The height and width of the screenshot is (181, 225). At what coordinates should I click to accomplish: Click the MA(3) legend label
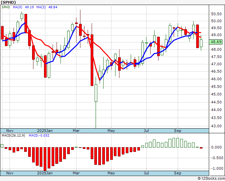pyautogui.click(x=41, y=7)
